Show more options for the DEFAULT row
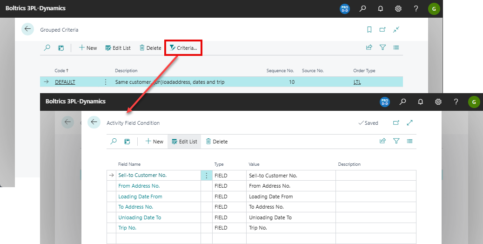The width and height of the screenshot is (483, 244). [105, 82]
